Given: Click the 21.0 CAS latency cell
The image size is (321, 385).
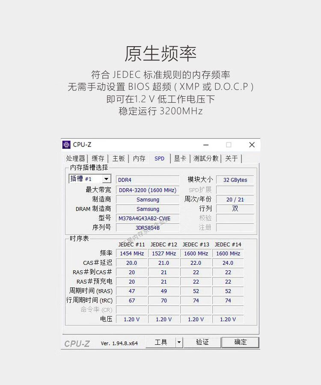Looking at the screenshot, I should point(164,263).
